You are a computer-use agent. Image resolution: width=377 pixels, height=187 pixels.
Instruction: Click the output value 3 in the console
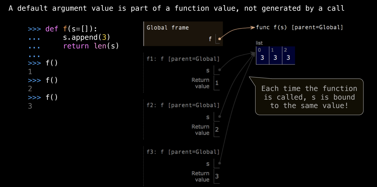point(30,106)
